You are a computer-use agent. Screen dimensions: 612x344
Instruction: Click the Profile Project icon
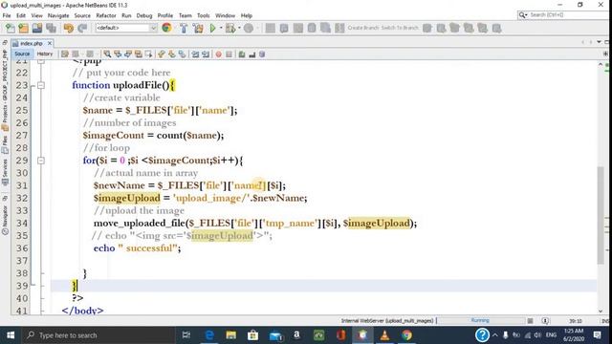click(x=249, y=28)
